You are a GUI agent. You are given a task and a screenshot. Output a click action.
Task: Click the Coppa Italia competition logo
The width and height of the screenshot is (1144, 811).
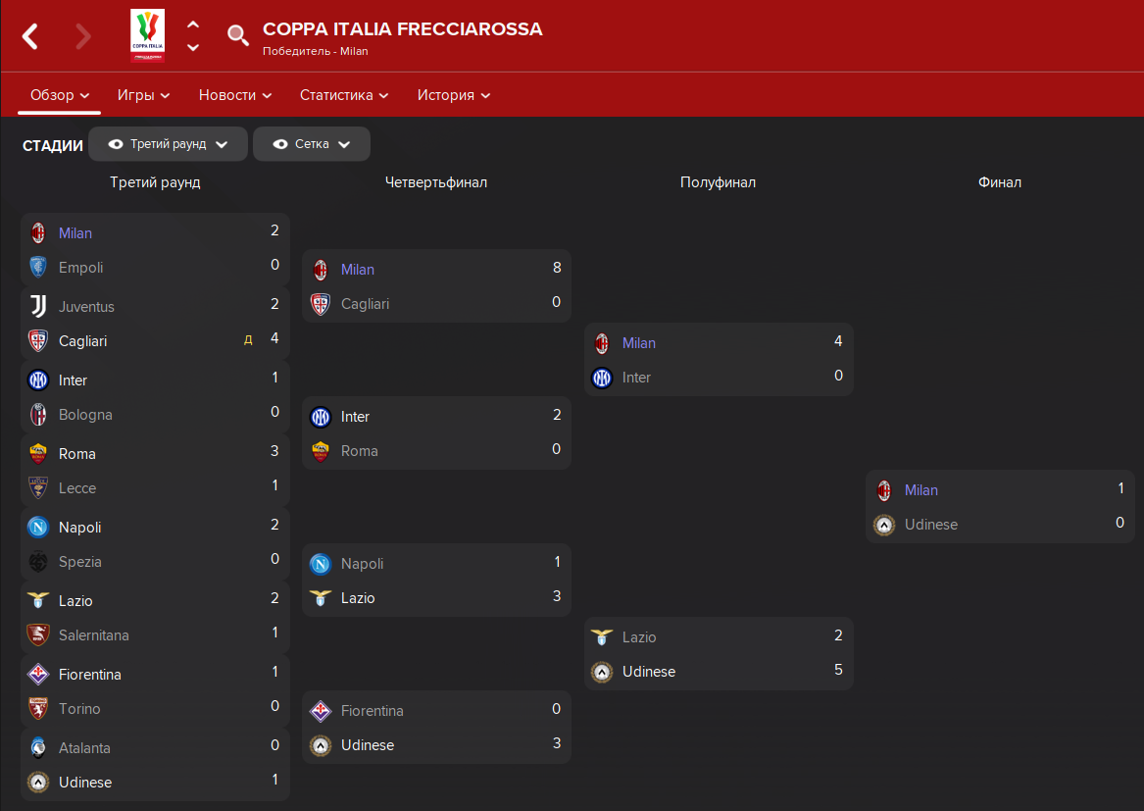pyautogui.click(x=147, y=35)
